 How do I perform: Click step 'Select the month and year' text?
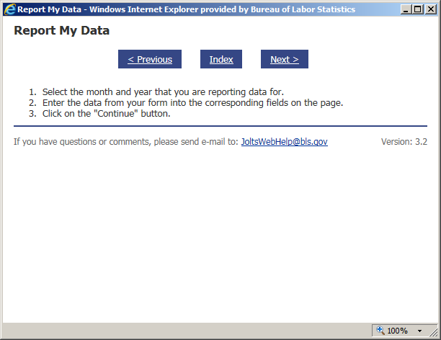tap(163, 92)
